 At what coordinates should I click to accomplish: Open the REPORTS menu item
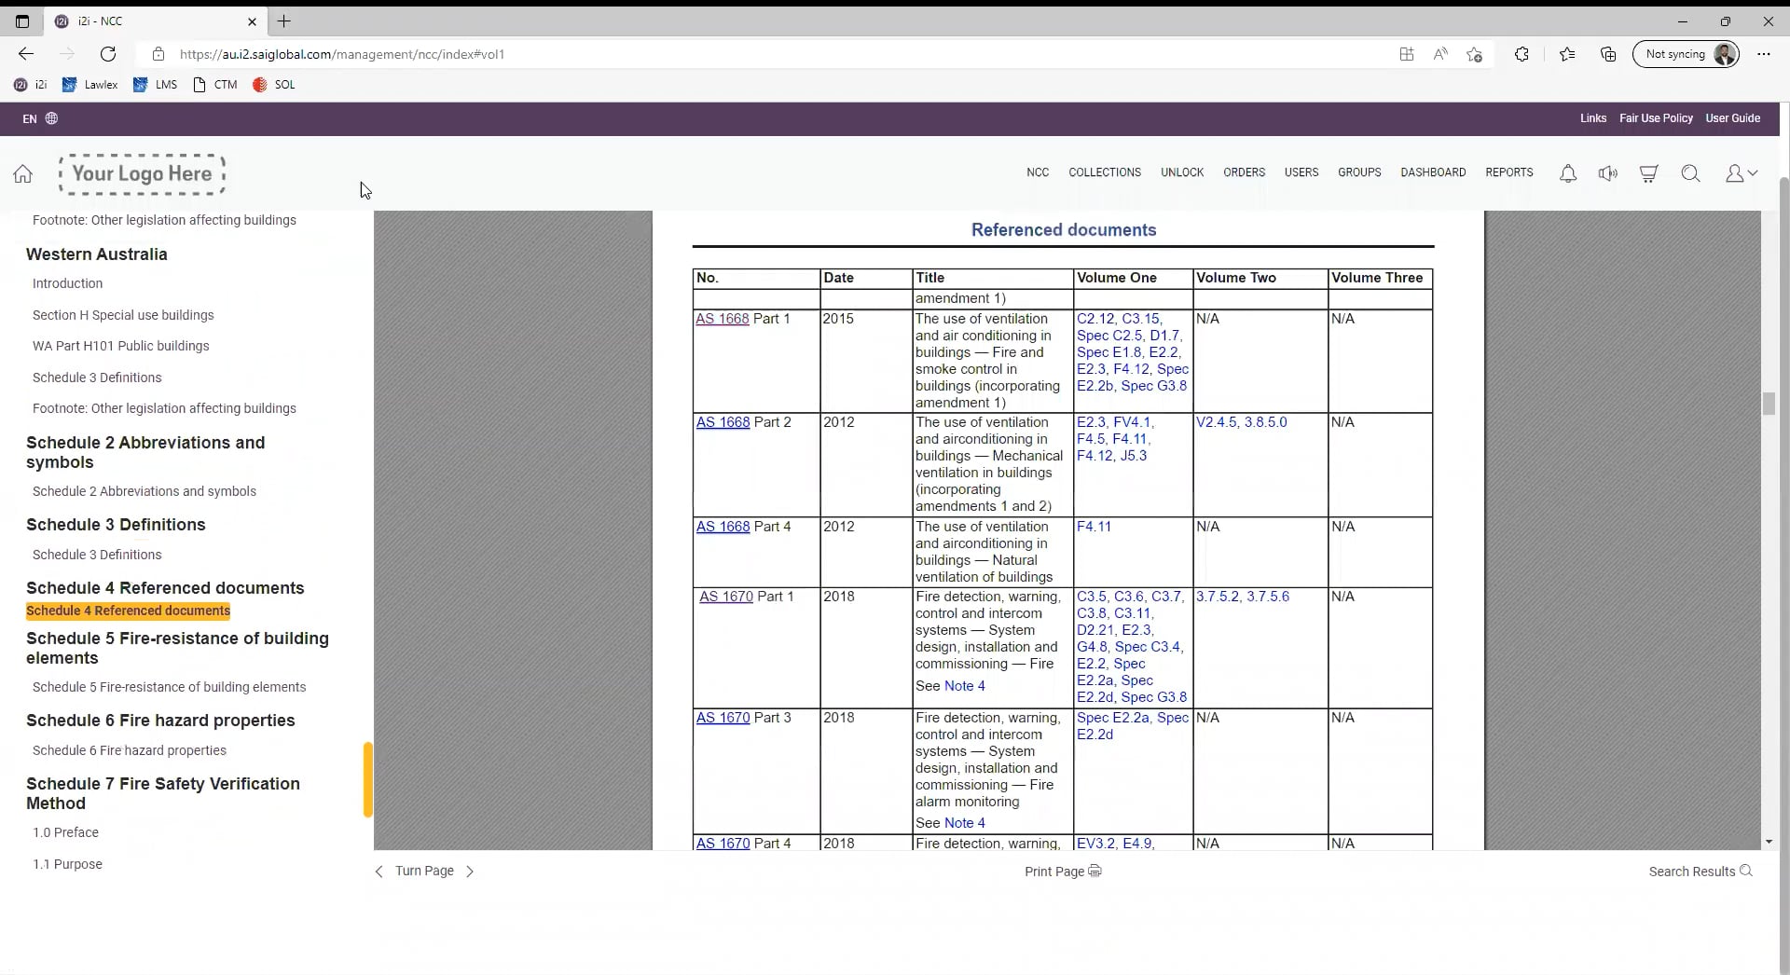[x=1509, y=172]
